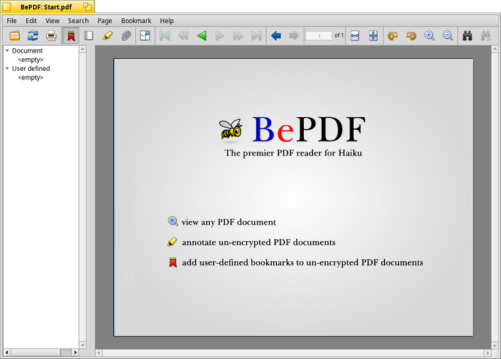Show annotations with the highlighter pen icon
The image size is (501, 359).
pyautogui.click(x=107, y=36)
